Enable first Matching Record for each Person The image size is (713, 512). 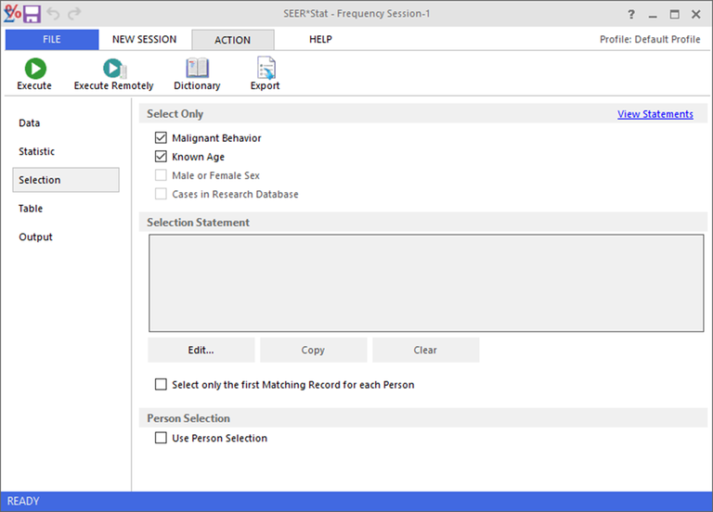[x=162, y=384]
